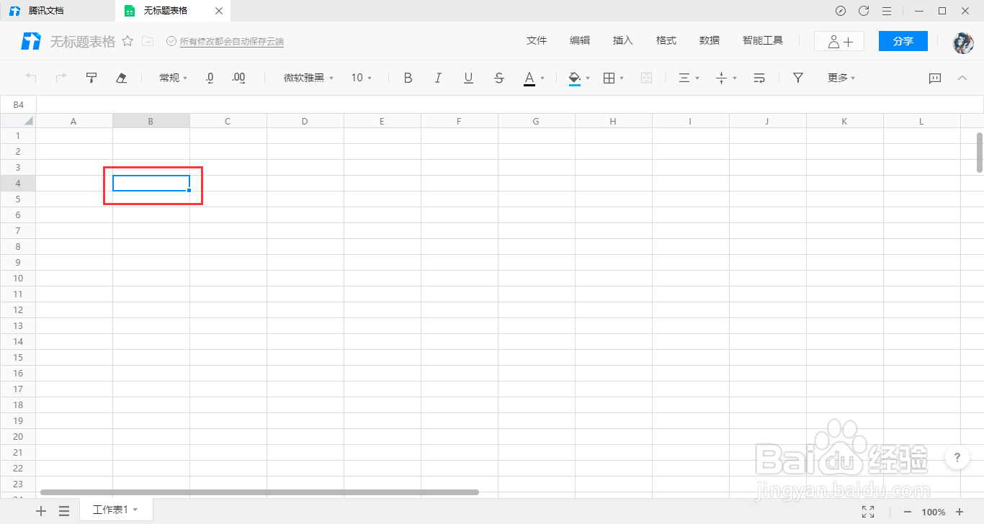
Task: Click the B4 cell name box
Action: (18, 105)
